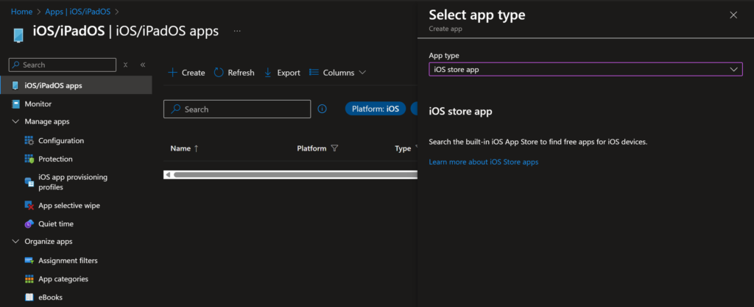Click the horizontal scrollbar left arrow
Image resolution: width=754 pixels, height=307 pixels.
tap(167, 175)
